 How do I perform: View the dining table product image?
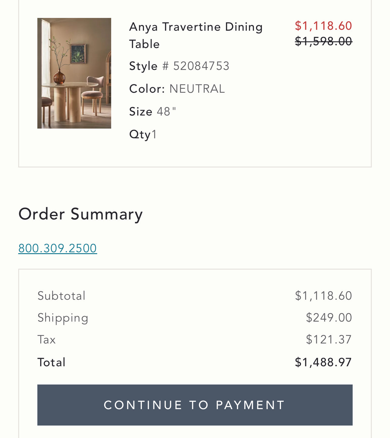pyautogui.click(x=74, y=73)
